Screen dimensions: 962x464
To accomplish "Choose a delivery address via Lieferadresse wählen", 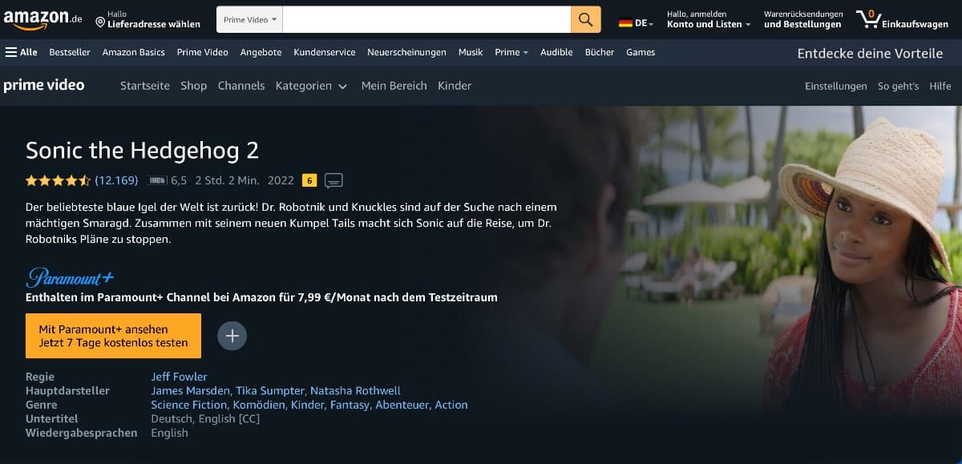I will [148, 19].
